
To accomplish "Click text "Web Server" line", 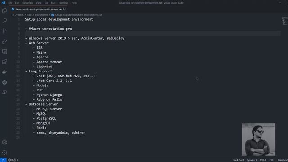I will 39,43.
